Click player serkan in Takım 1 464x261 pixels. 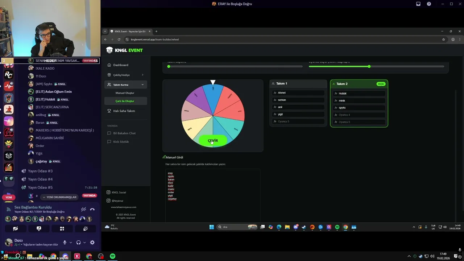pos(298,100)
